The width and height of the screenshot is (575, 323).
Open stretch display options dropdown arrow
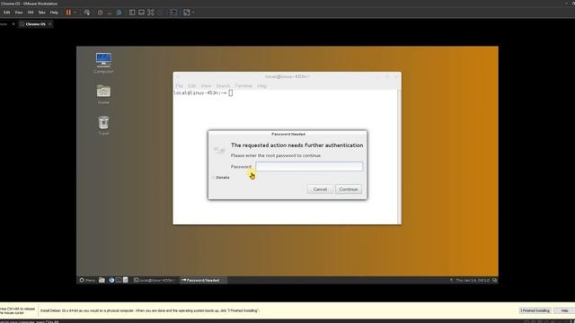[193, 13]
